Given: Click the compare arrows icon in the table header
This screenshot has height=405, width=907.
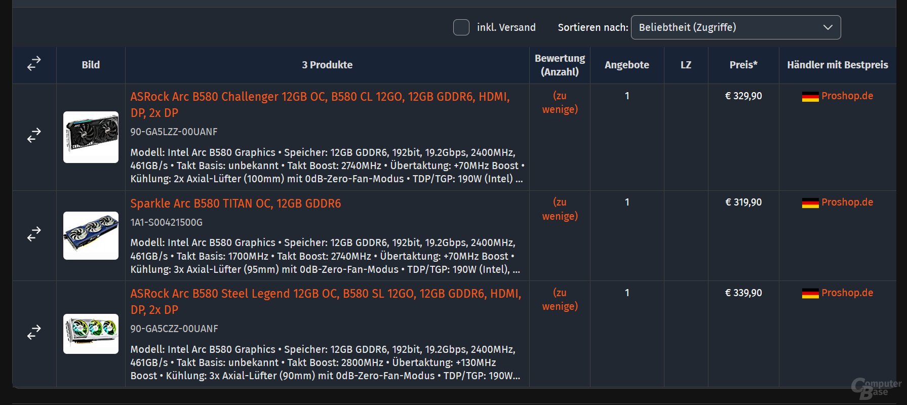Looking at the screenshot, I should pyautogui.click(x=34, y=63).
